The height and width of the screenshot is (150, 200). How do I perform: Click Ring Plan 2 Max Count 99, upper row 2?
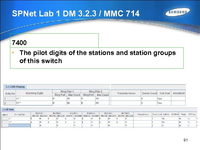pyautogui.click(x=102, y=103)
